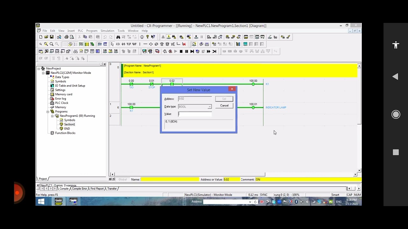Screen dimensions: 408x229
Task: Tap Android home circle button
Action: click(396, 114)
